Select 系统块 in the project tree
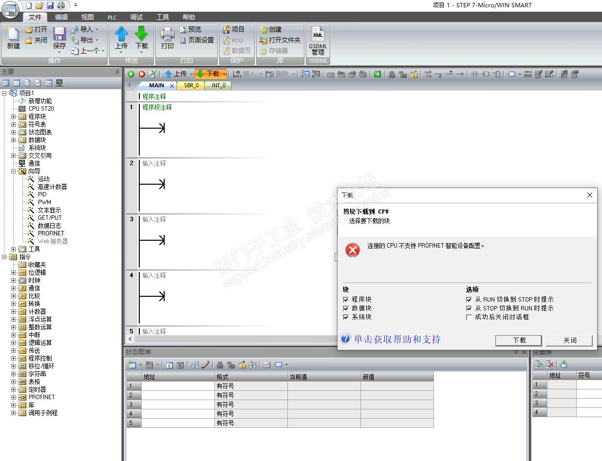Viewport: 602px width, 461px height. (37, 148)
